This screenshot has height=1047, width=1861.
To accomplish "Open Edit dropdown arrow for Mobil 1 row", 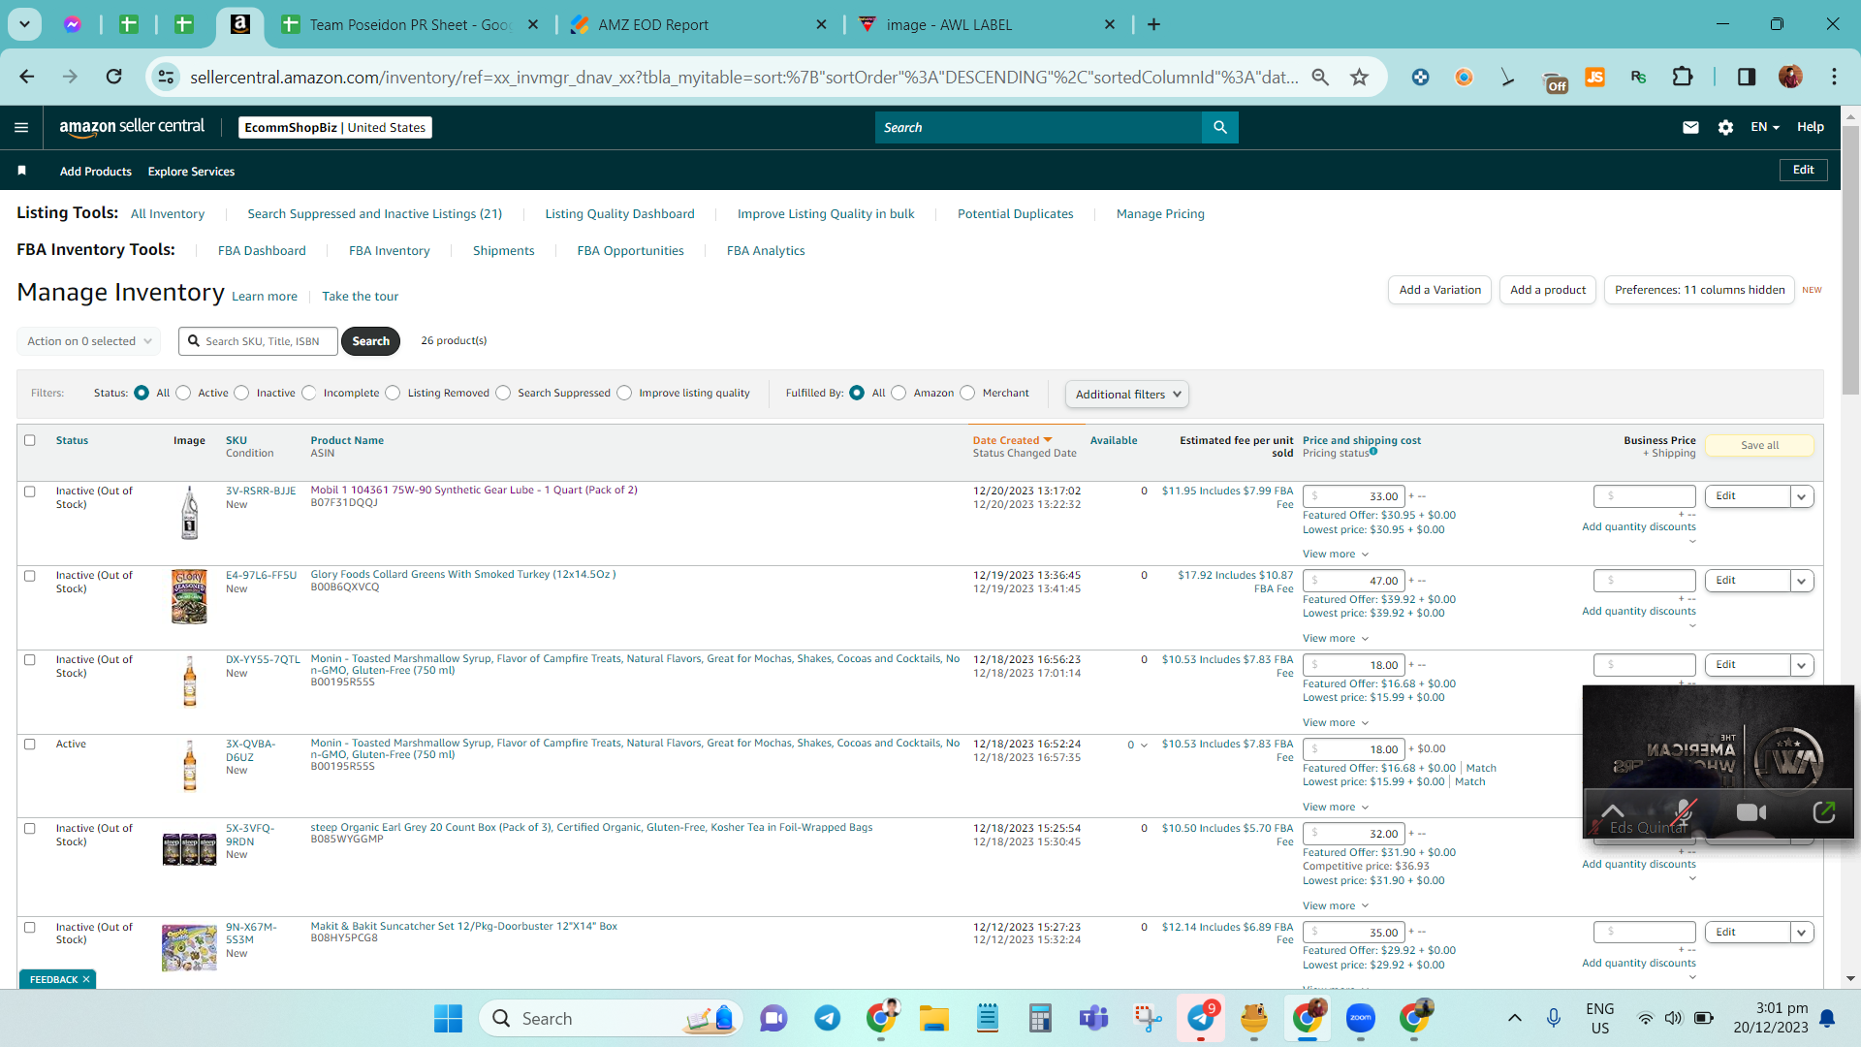I will point(1802,496).
